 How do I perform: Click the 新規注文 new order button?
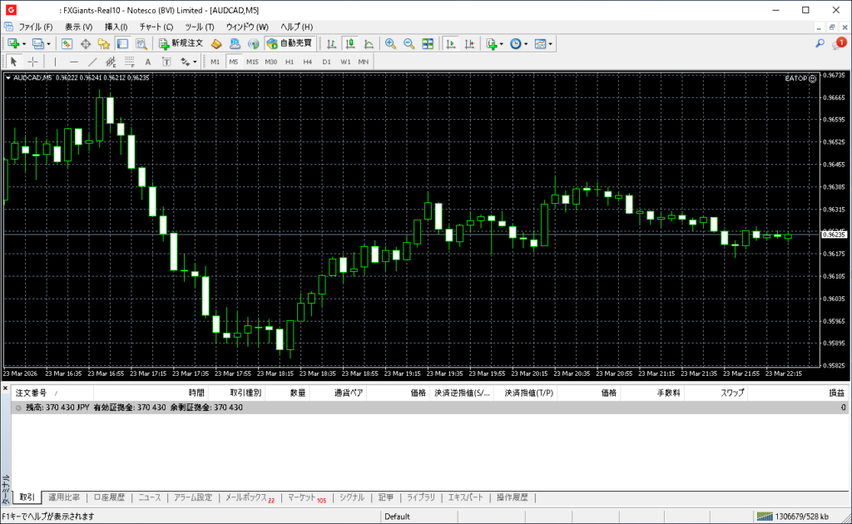click(x=181, y=43)
